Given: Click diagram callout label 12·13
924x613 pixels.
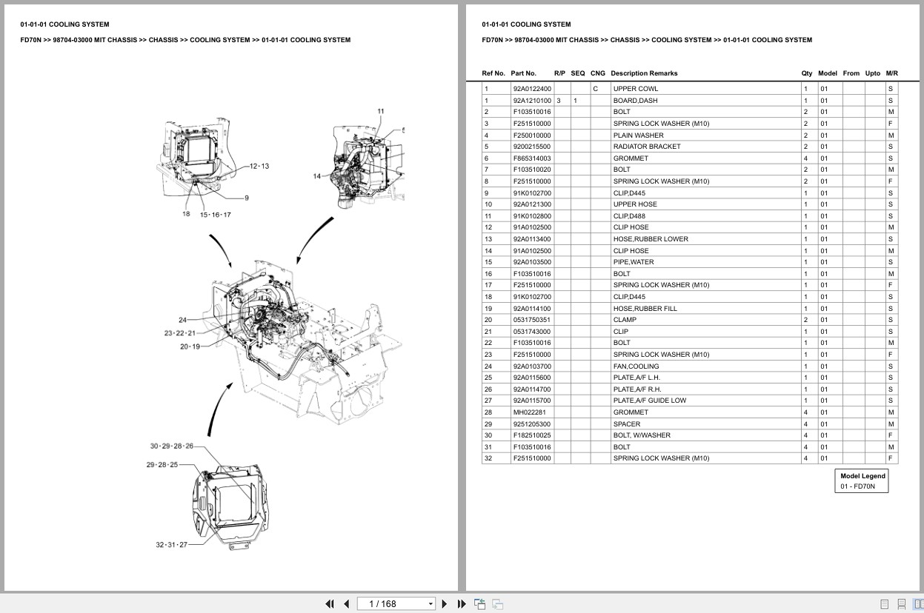Looking at the screenshot, I should [x=259, y=166].
